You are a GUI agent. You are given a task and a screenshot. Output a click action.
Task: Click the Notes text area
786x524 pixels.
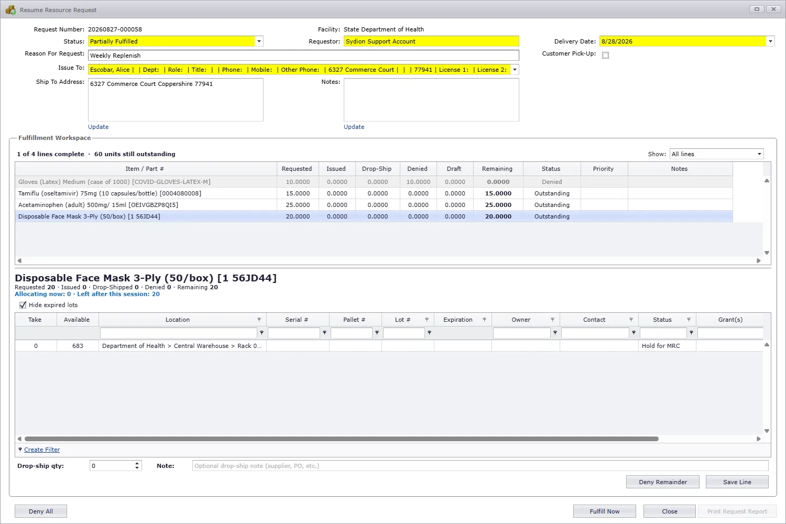(431, 100)
